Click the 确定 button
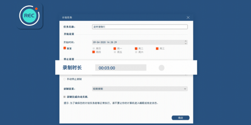 point(181,118)
